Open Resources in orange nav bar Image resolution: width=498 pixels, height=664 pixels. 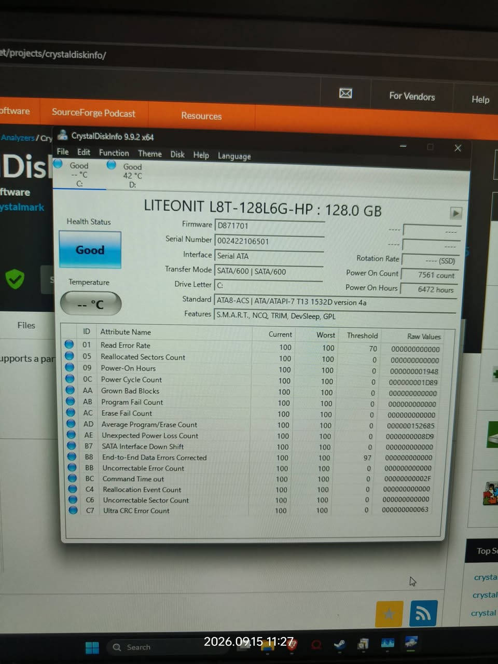[201, 116]
